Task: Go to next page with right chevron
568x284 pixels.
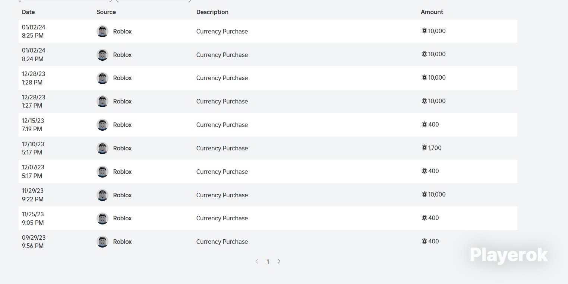Action: (x=279, y=262)
